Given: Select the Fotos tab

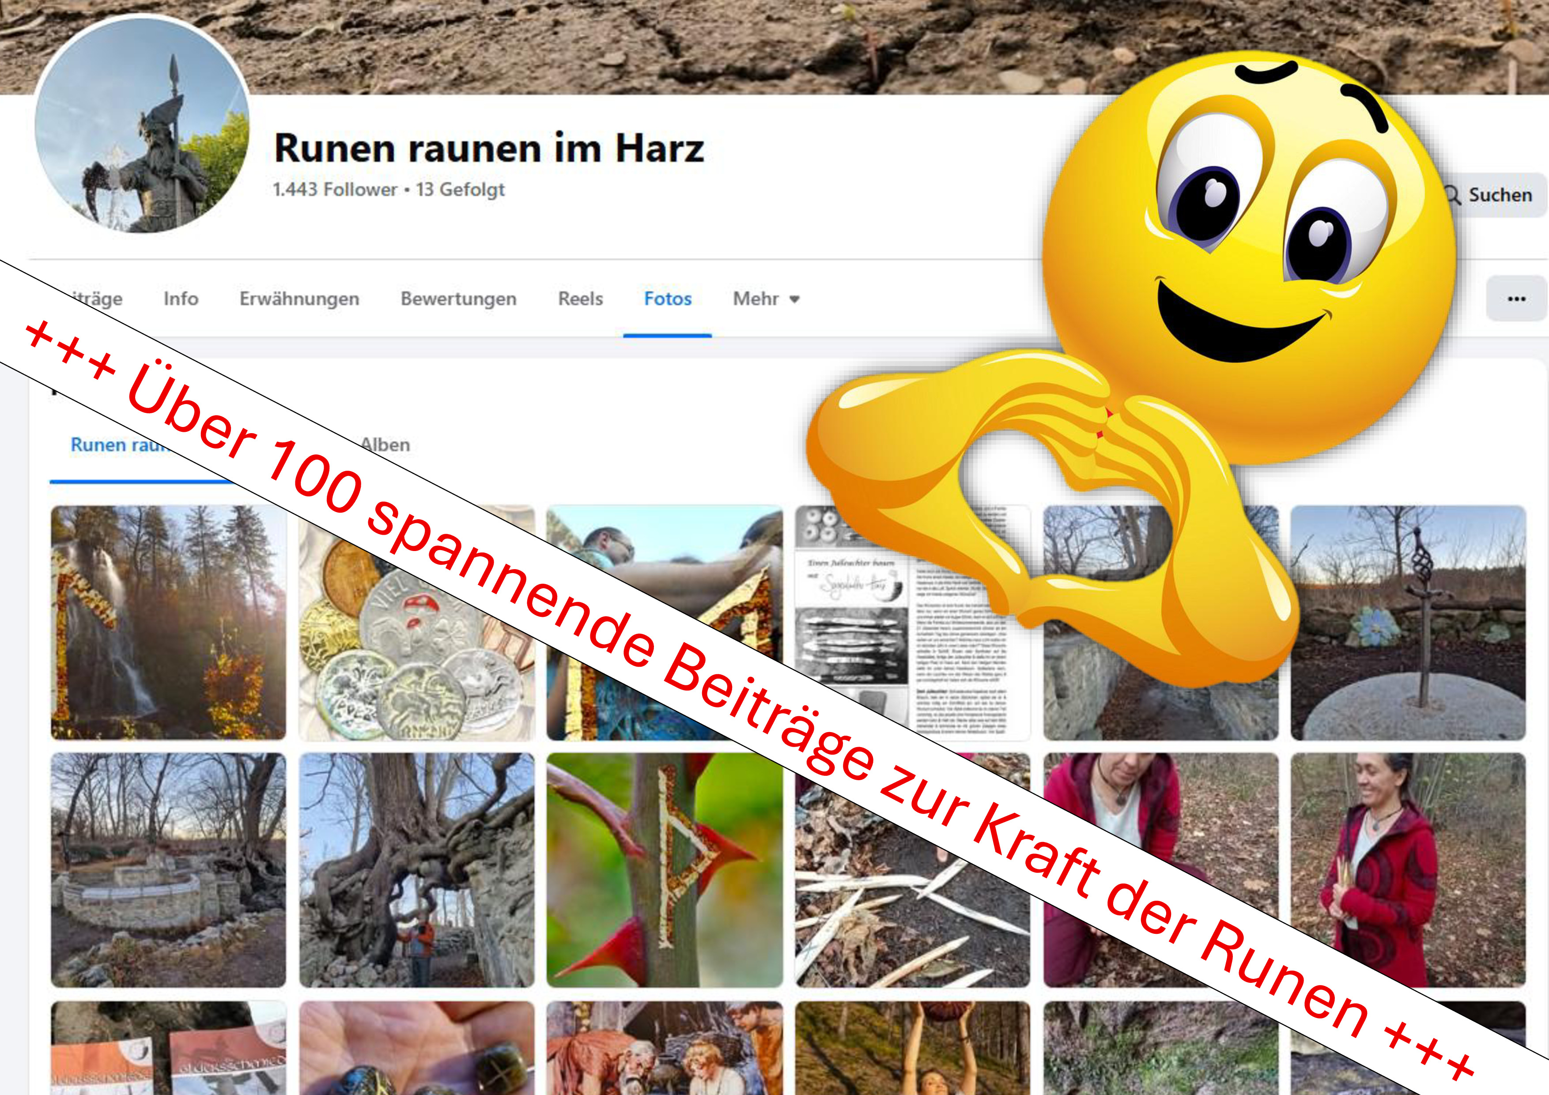Looking at the screenshot, I should click(667, 299).
